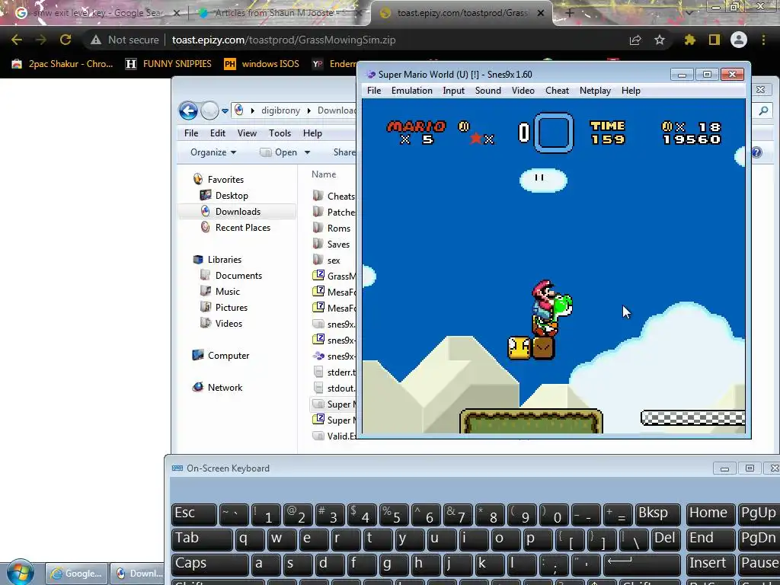This screenshot has width=780, height=585.
Task: Open Snes9x Help menu
Action: pos(630,91)
